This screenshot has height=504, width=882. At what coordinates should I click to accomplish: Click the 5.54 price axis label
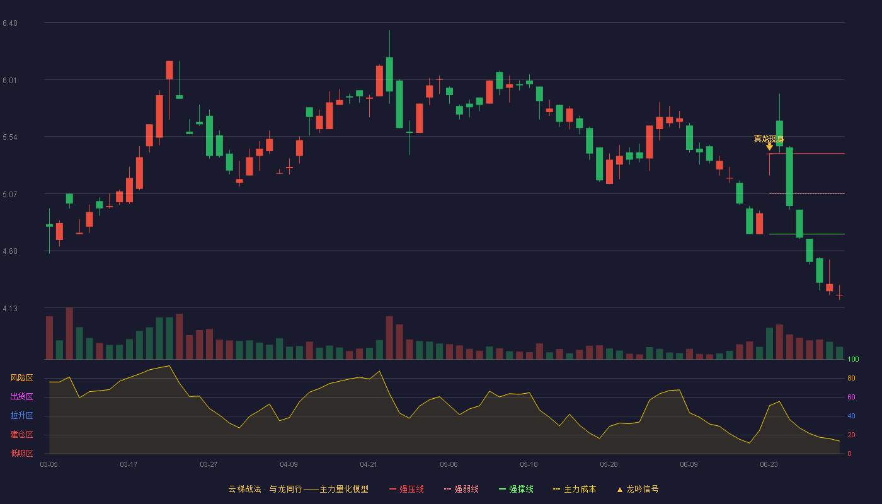pyautogui.click(x=10, y=137)
